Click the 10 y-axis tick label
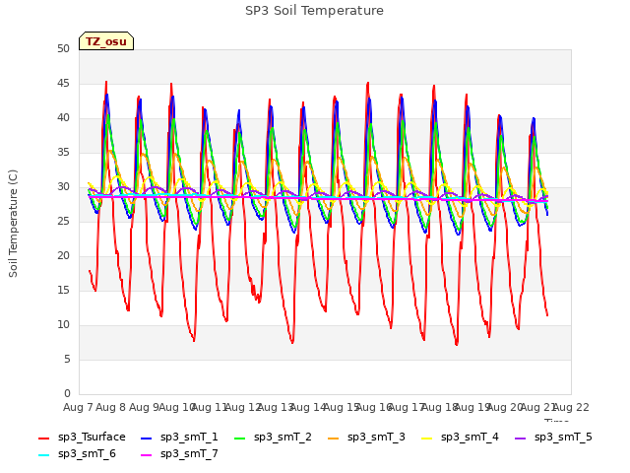 click(63, 324)
